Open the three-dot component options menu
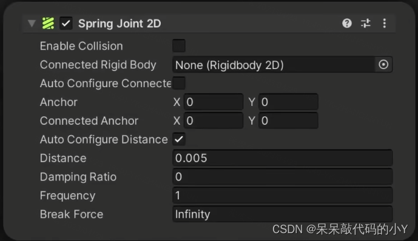 pos(385,24)
